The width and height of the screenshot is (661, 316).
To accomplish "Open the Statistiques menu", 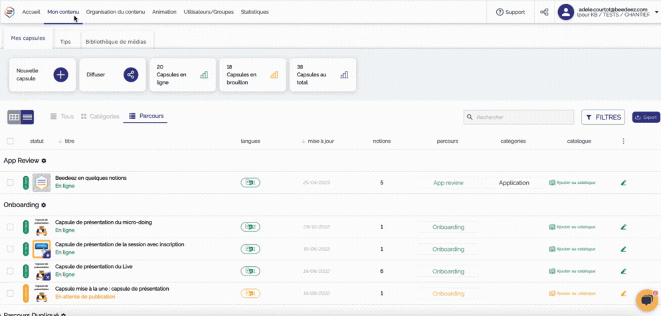I will pyautogui.click(x=254, y=12).
